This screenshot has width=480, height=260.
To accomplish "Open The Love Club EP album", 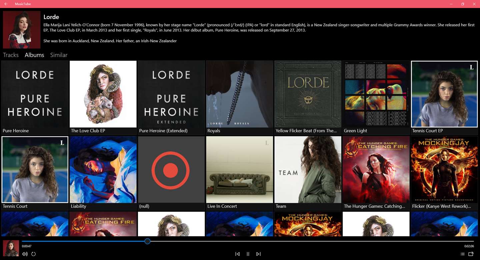I will (x=103, y=98).
